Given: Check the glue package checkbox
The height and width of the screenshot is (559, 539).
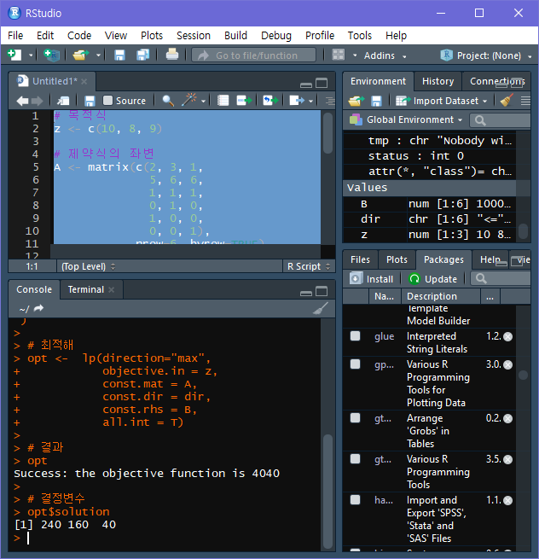Looking at the screenshot, I should [x=356, y=336].
